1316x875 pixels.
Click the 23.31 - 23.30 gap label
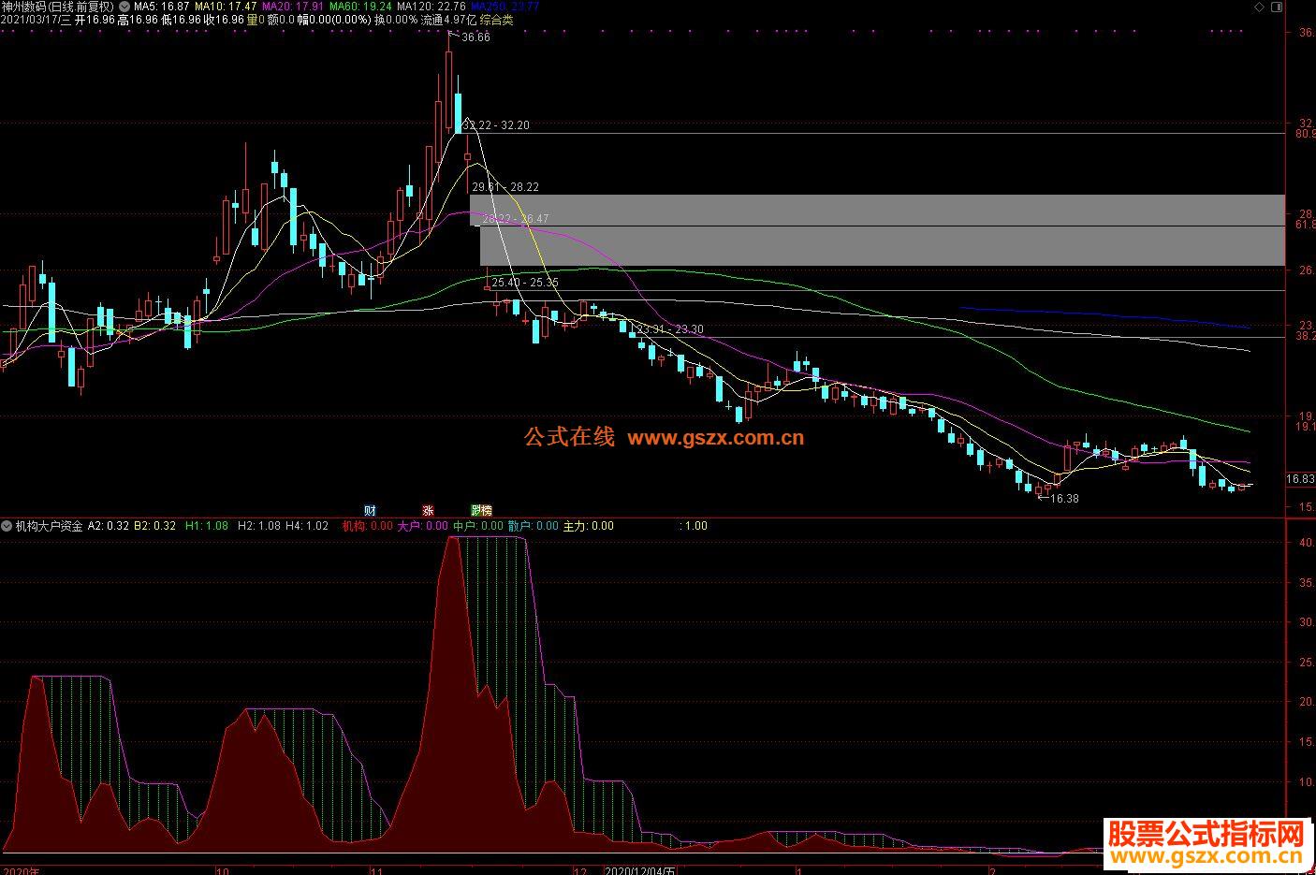point(670,330)
